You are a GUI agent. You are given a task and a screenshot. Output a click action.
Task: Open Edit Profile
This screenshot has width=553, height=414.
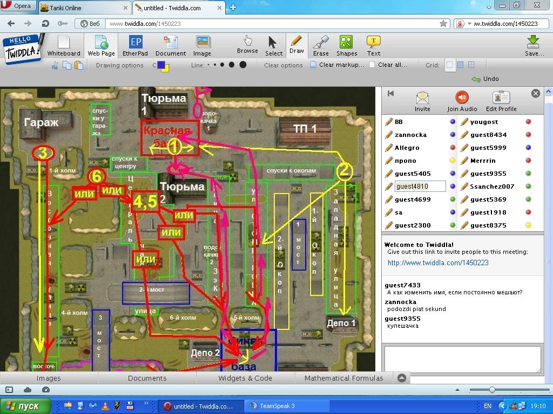coord(501,101)
